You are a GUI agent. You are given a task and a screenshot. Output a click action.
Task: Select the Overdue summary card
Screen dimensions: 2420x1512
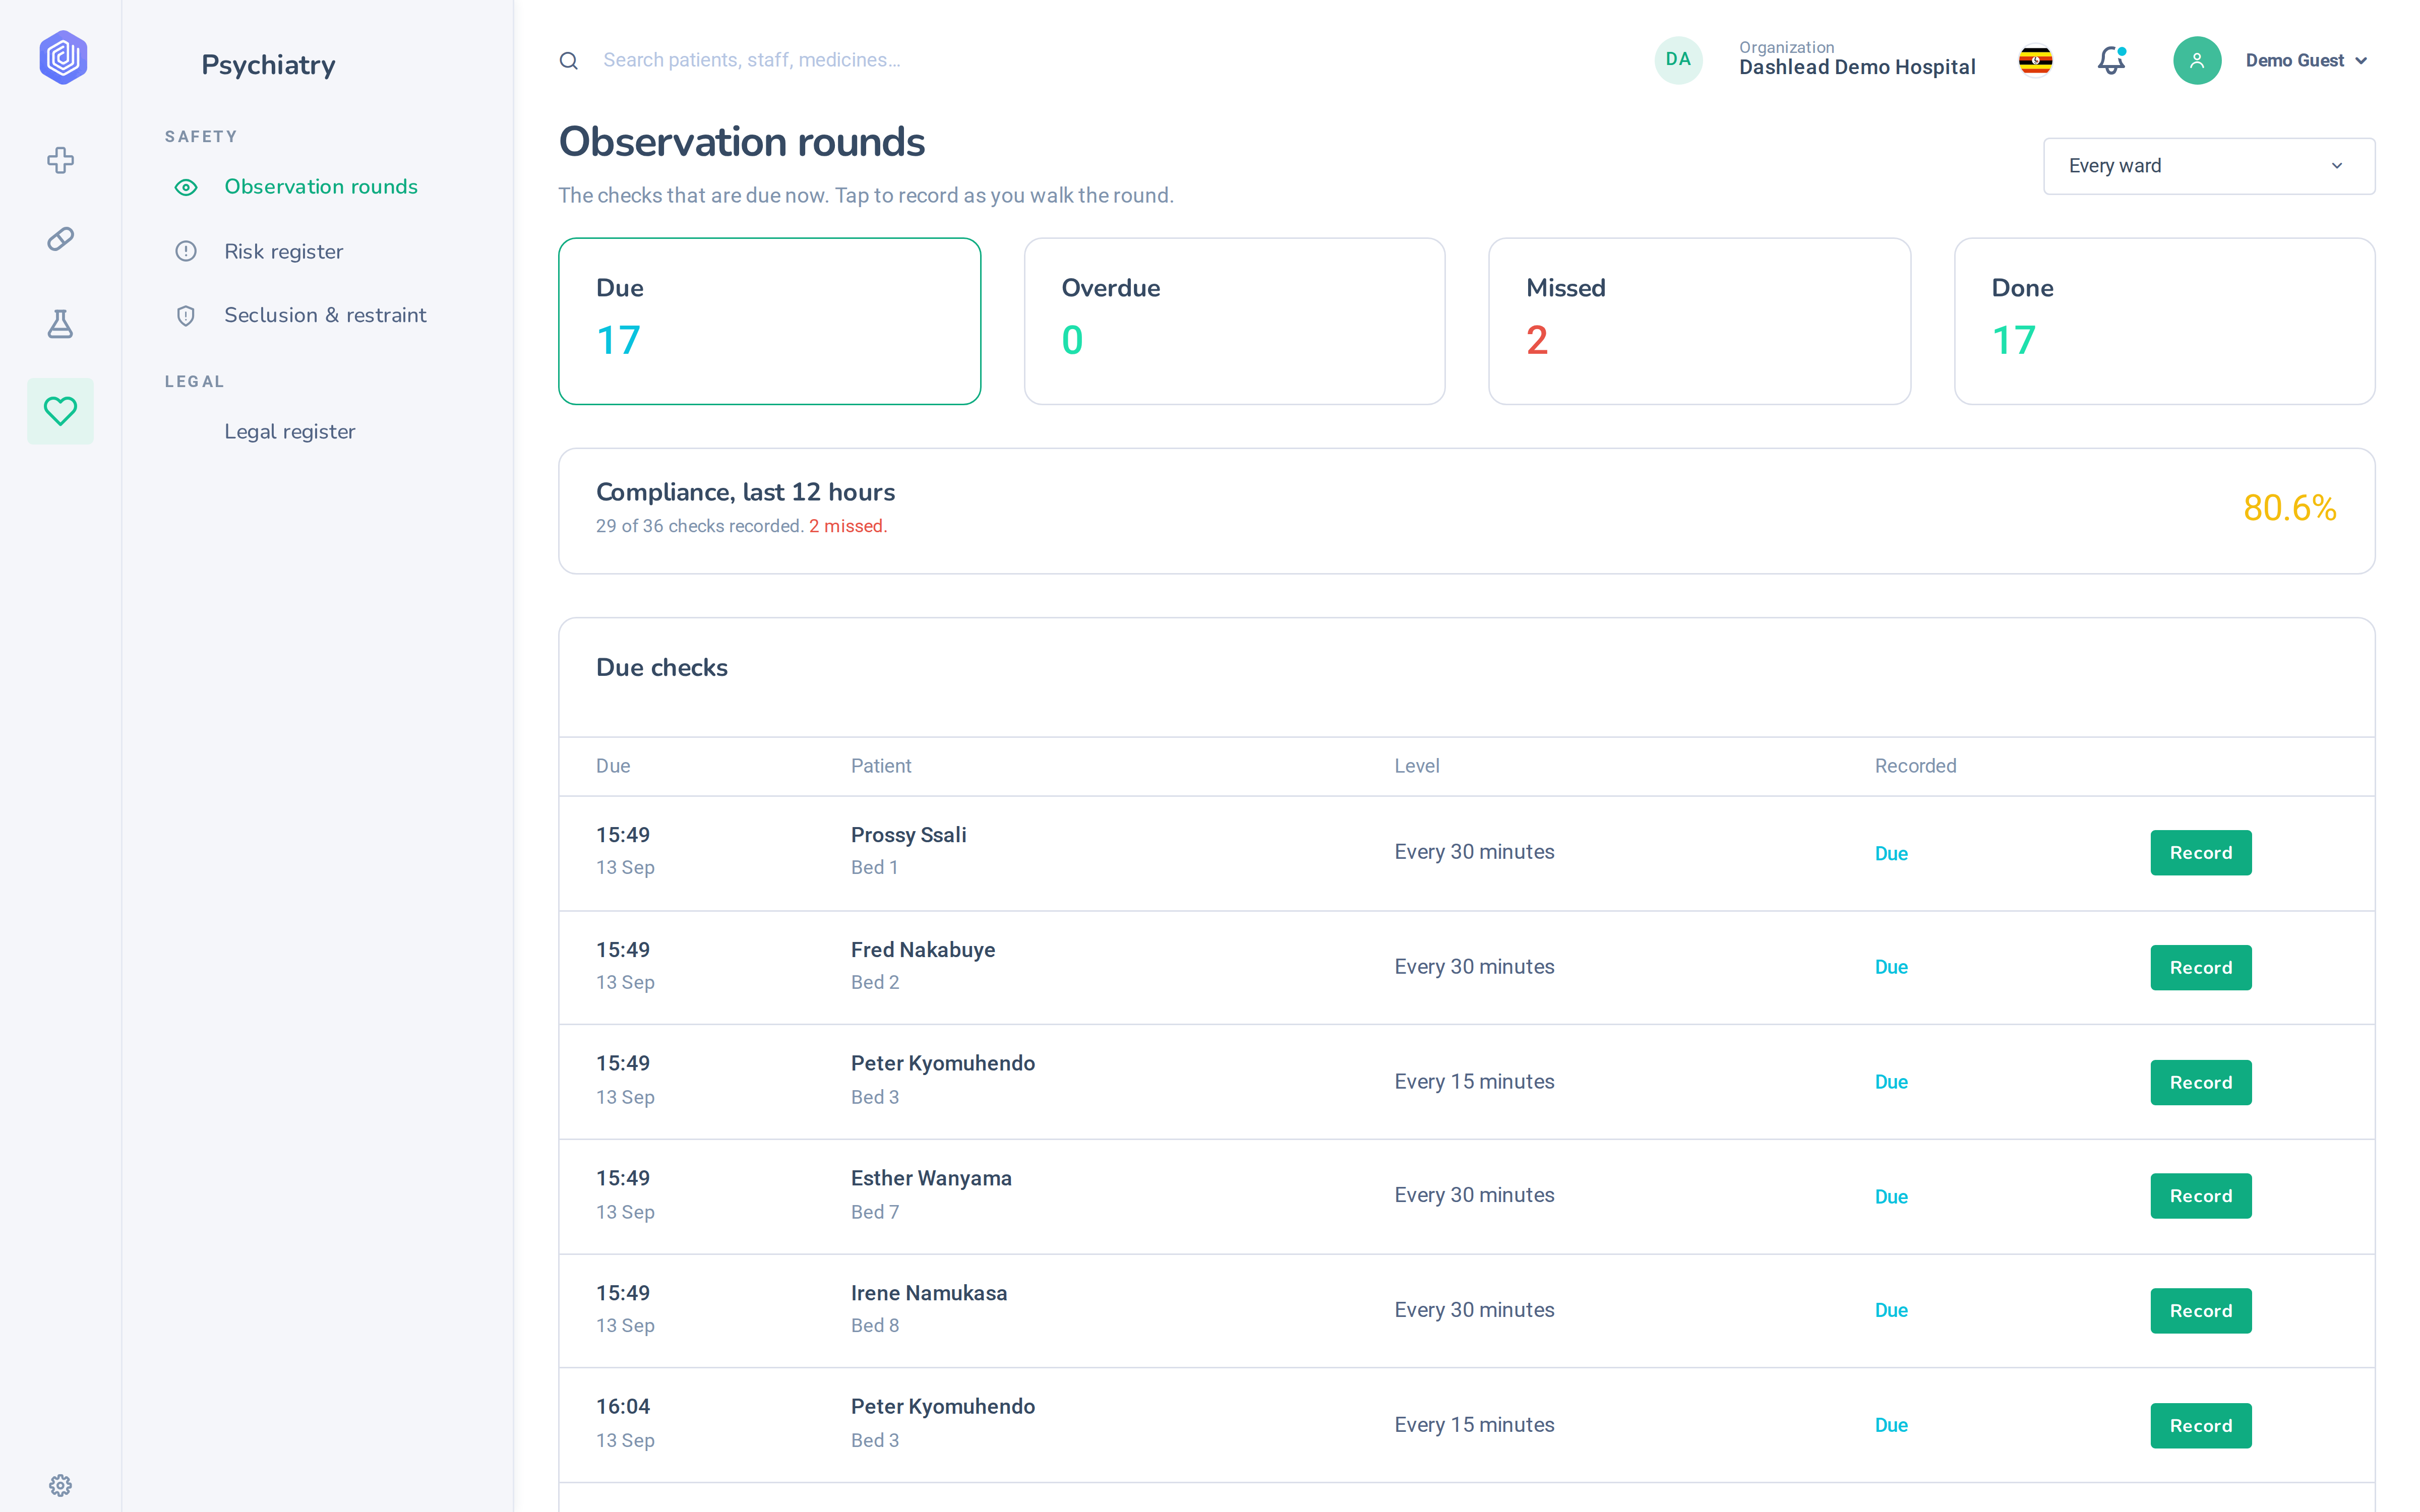(x=1234, y=321)
